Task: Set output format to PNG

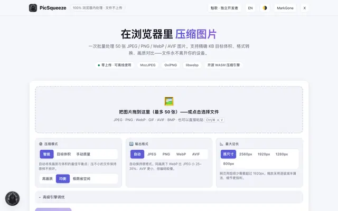Action: [166, 154]
